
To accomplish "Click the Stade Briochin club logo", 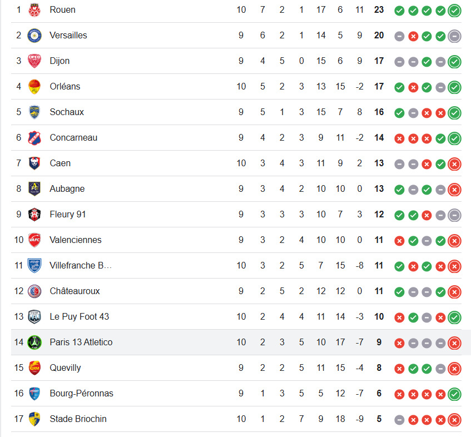I will tap(34, 419).
